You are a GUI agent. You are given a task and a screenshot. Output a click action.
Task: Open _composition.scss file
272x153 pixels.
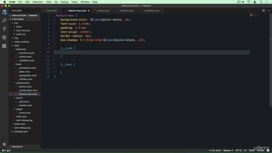click(x=28, y=91)
